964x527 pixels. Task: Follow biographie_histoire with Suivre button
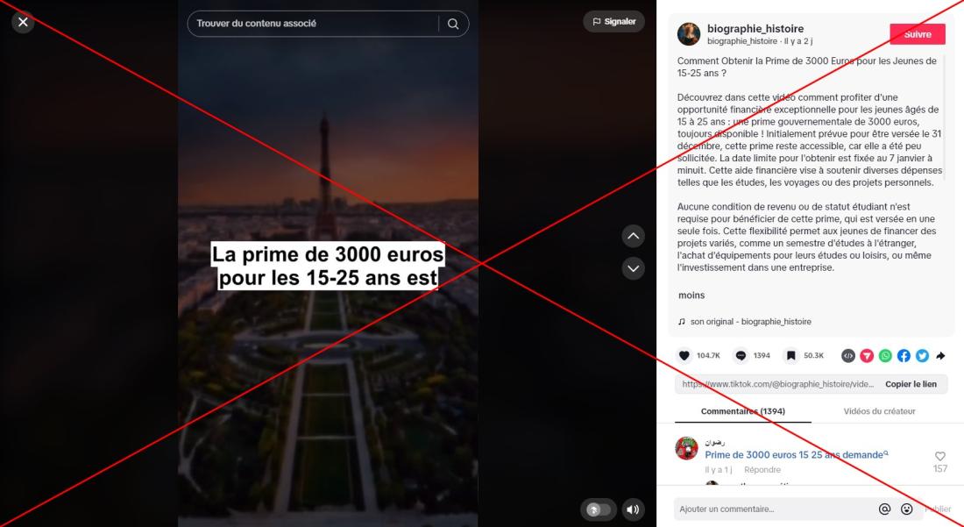(918, 34)
